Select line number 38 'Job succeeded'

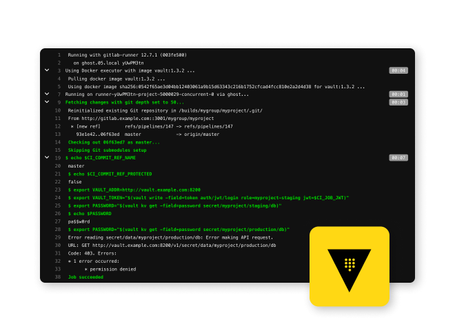(x=59, y=277)
